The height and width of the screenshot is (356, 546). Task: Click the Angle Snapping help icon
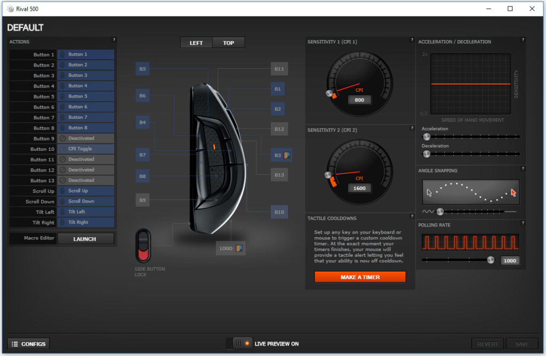(x=523, y=168)
